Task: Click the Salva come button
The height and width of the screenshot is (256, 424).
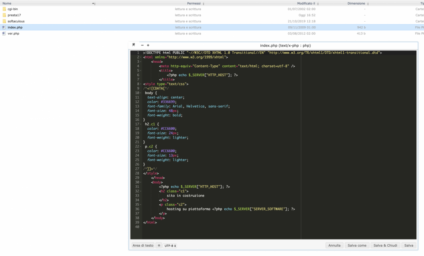Action: tap(357, 245)
